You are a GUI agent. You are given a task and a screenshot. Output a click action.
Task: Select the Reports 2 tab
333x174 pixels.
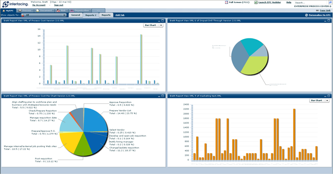point(91,15)
